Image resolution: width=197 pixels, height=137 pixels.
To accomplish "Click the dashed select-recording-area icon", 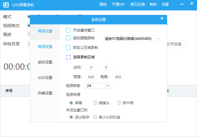I will (x=68, y=57).
